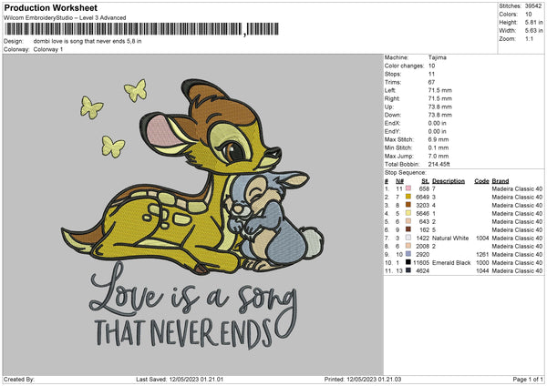547x386 pixels.
Task: Click the brown swatch in stop row 3
Action: click(x=408, y=205)
